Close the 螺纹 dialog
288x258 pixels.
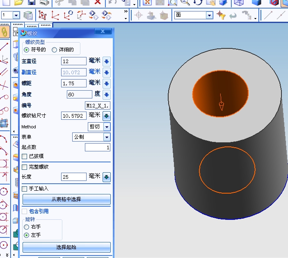tap(103, 32)
